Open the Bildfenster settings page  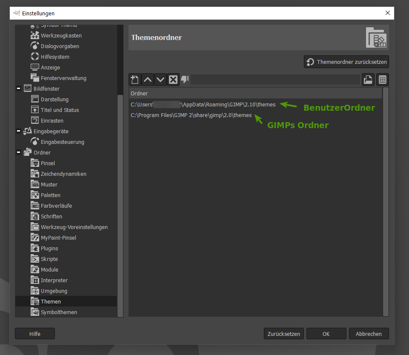(x=46, y=89)
